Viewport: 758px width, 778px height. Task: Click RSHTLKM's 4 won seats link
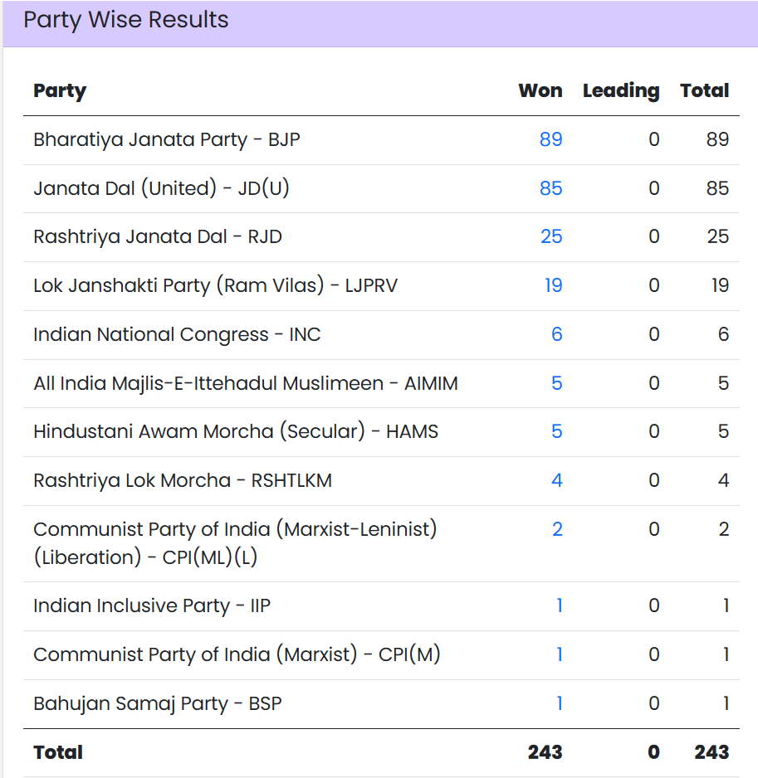pos(556,480)
